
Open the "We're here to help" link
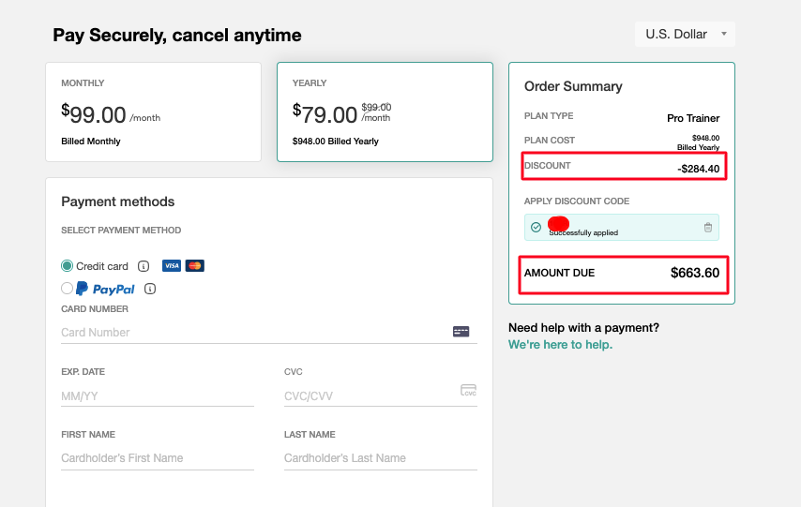[560, 345]
